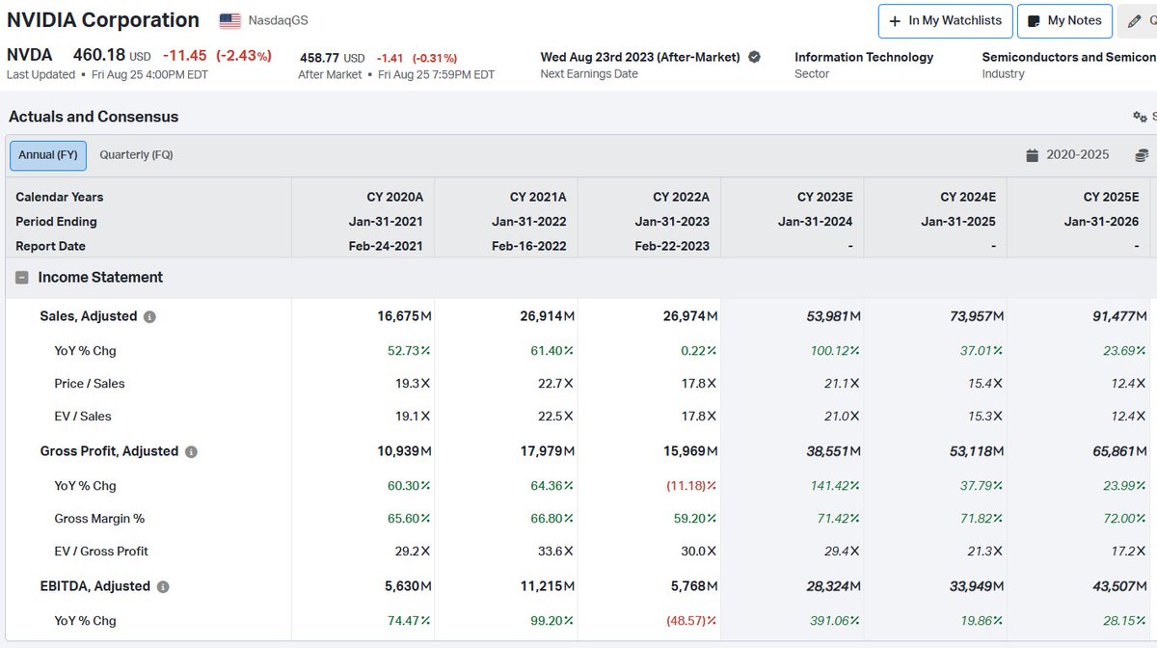Screen dimensions: 1157x648
Task: Collapse the Income Statement section
Action: (x=22, y=278)
